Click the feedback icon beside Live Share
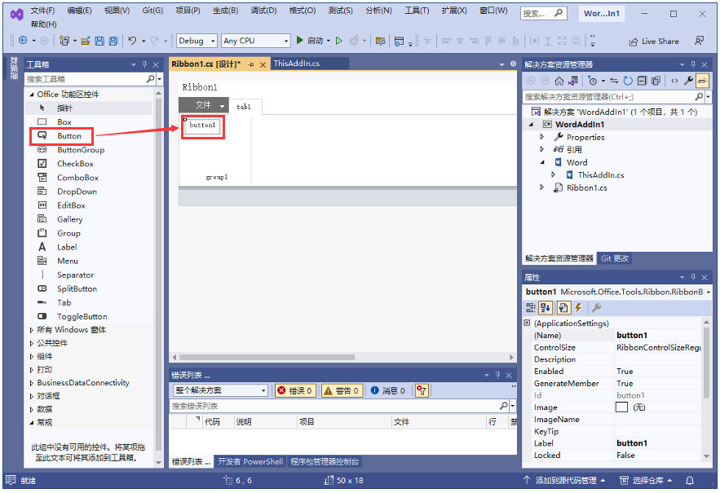This screenshot has height=493, width=720. pyautogui.click(x=699, y=41)
